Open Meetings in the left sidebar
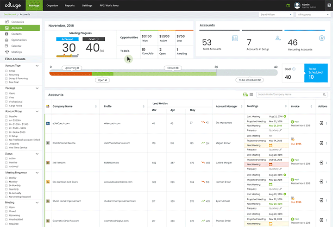Viewport: 333px width, 227px height. [16, 52]
